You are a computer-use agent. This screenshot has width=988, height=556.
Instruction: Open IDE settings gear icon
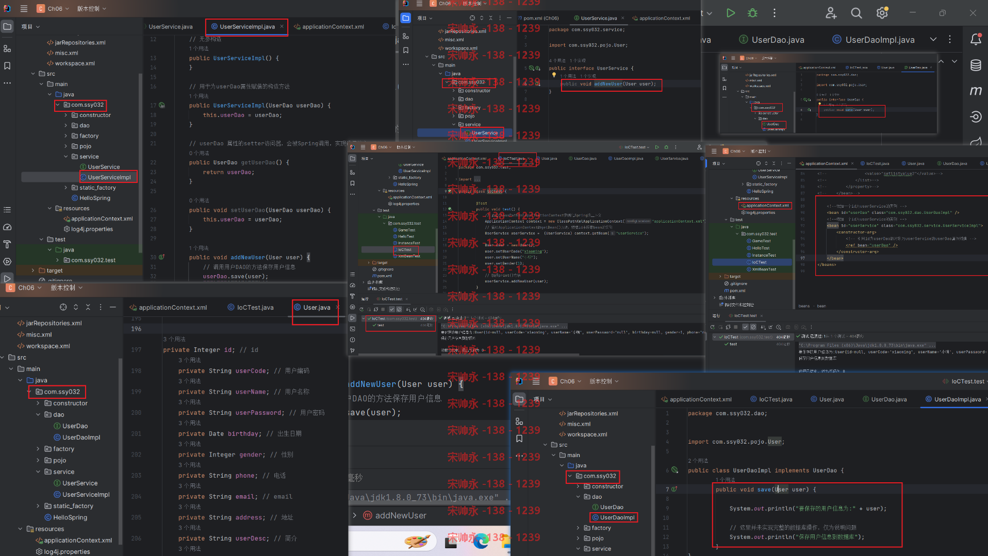point(882,13)
